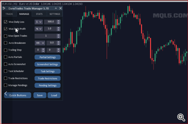Enable the Auto Breakeven checkbox
Viewport: 188px width, 124px height.
click(6, 43)
